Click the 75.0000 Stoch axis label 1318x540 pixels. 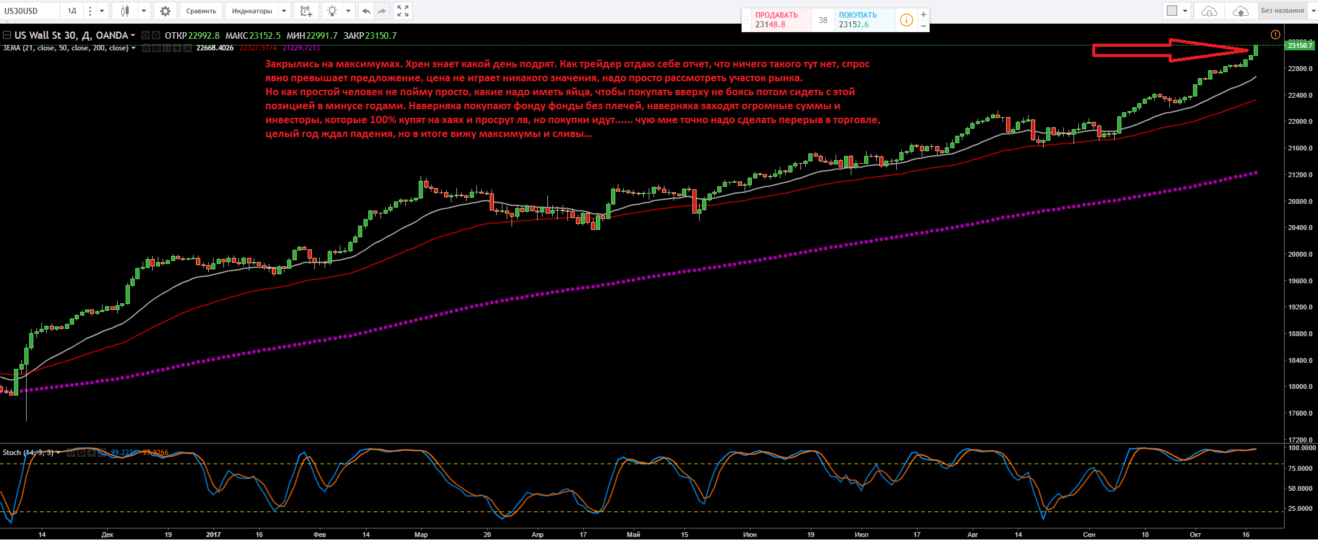[1301, 468]
